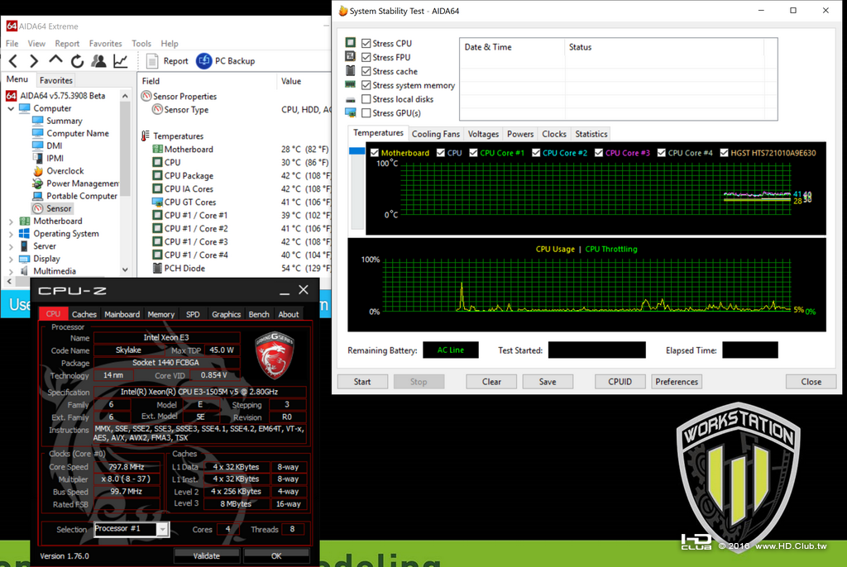Select DMI tree item

(x=54, y=145)
